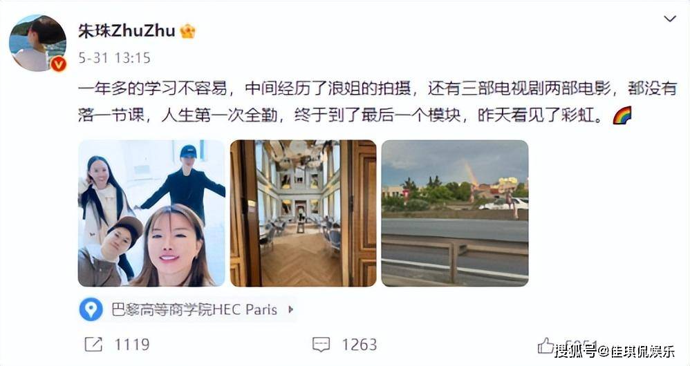
Task: Open the dining hall interior photo
Action: [304, 213]
